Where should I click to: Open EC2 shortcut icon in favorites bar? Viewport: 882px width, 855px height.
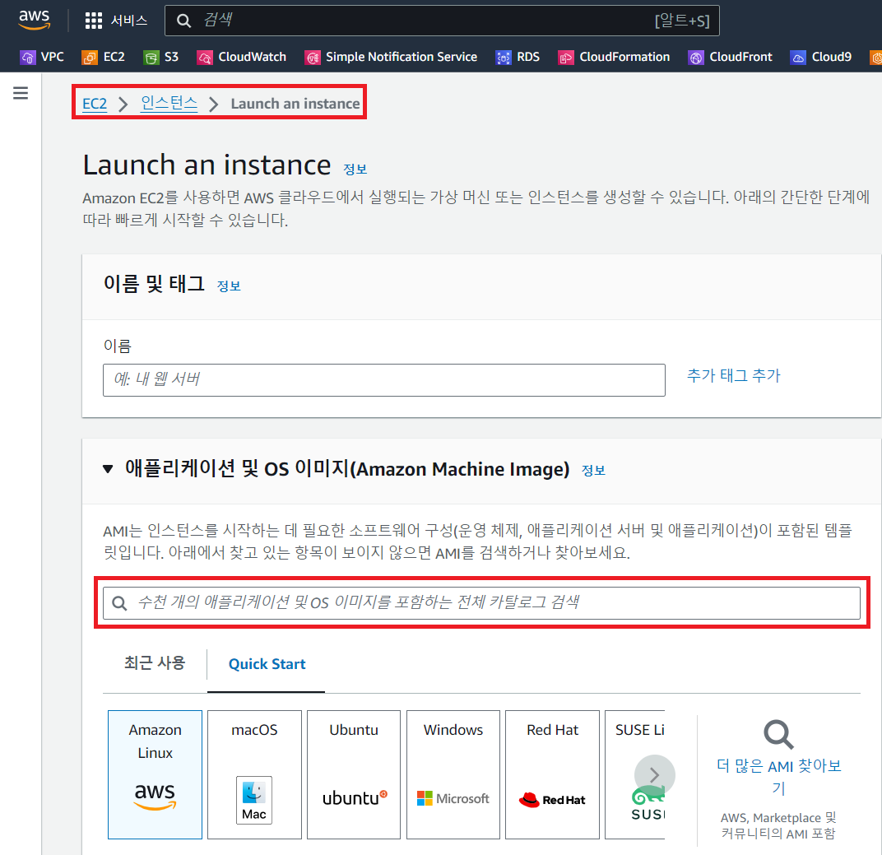(x=90, y=58)
